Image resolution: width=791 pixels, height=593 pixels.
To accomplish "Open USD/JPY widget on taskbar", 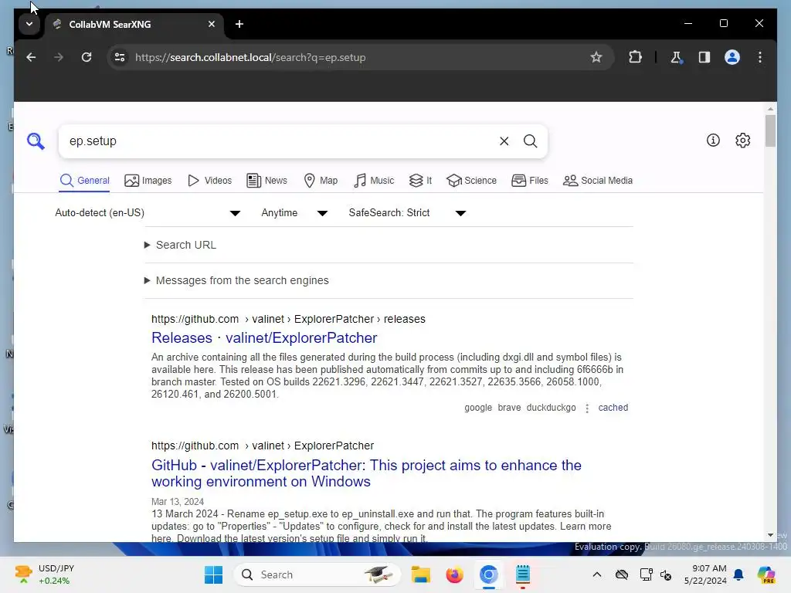I will (44, 574).
